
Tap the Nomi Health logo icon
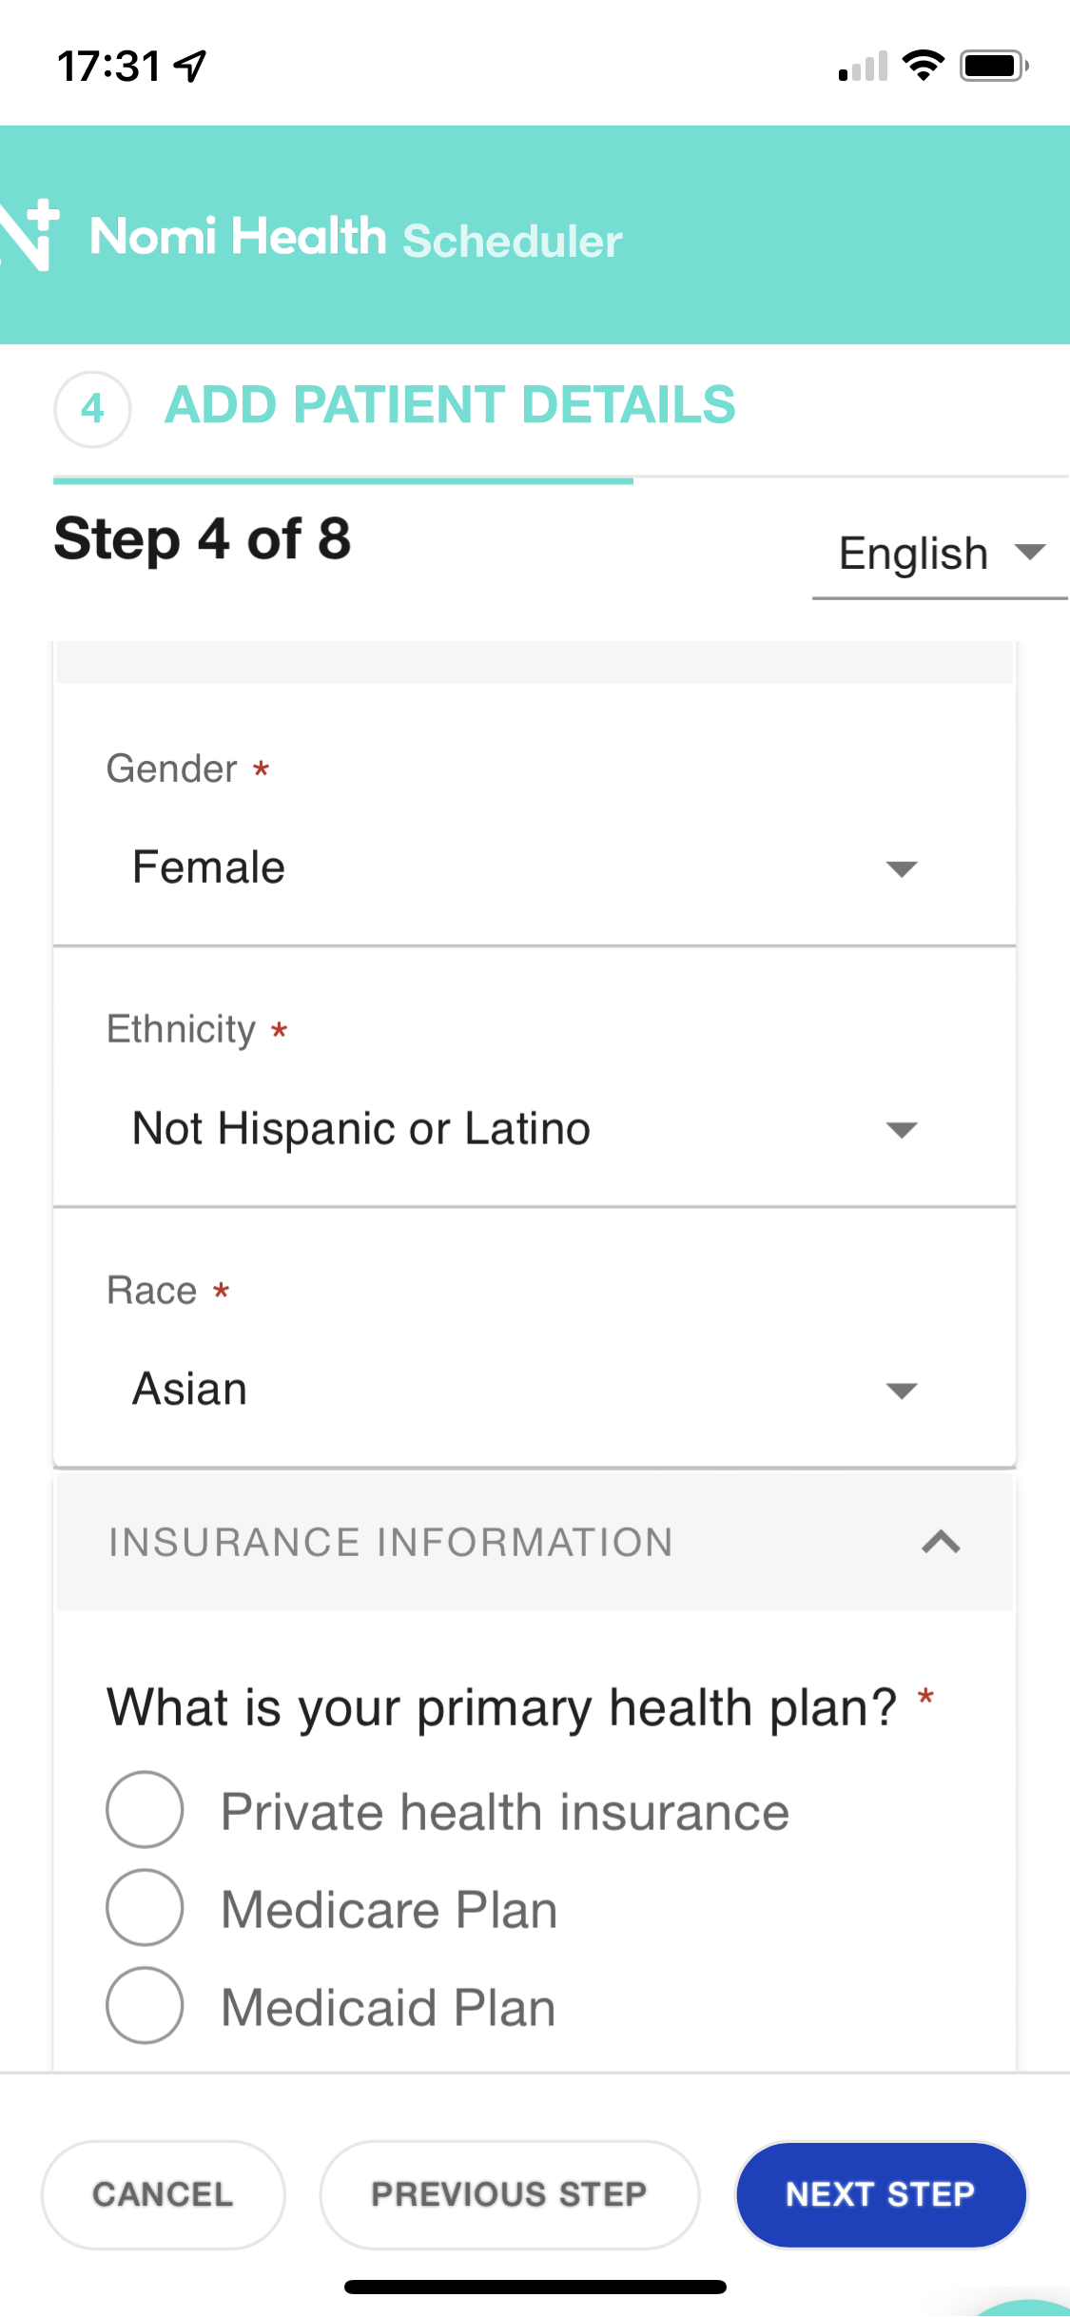click(29, 235)
